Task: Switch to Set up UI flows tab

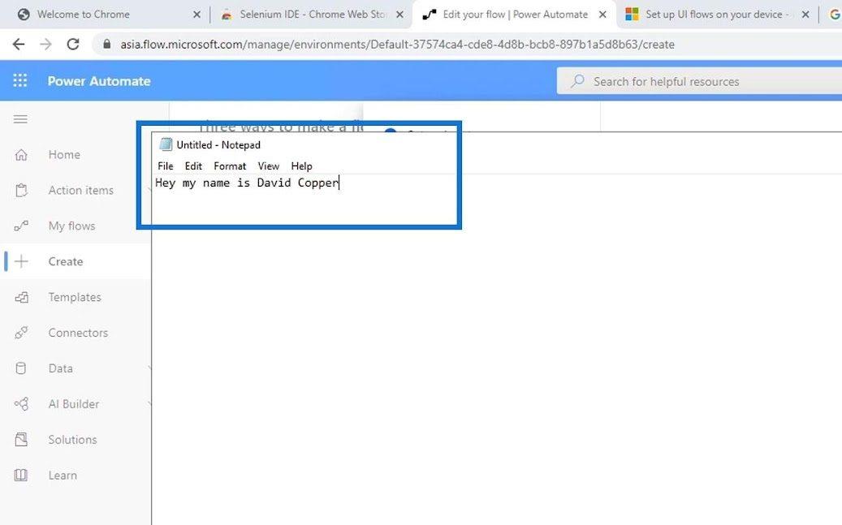Action: coord(717,15)
